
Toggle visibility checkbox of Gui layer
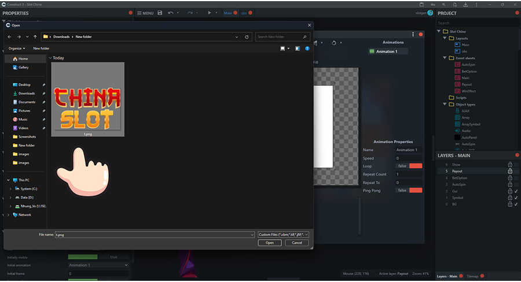pyautogui.click(x=516, y=191)
